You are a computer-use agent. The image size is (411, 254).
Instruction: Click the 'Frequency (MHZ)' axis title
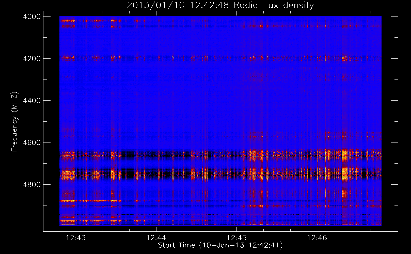pyautogui.click(x=14, y=122)
